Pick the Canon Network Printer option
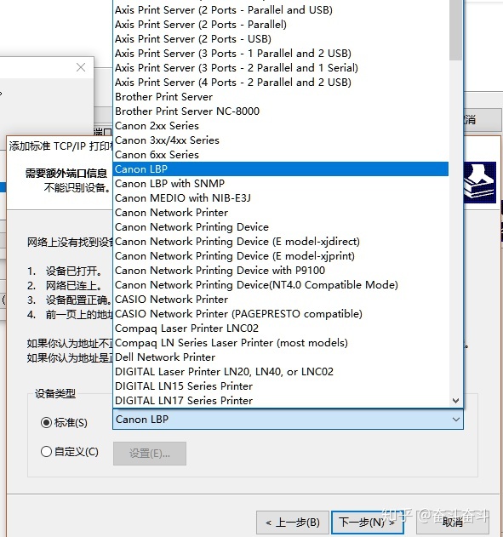 pyautogui.click(x=281, y=213)
